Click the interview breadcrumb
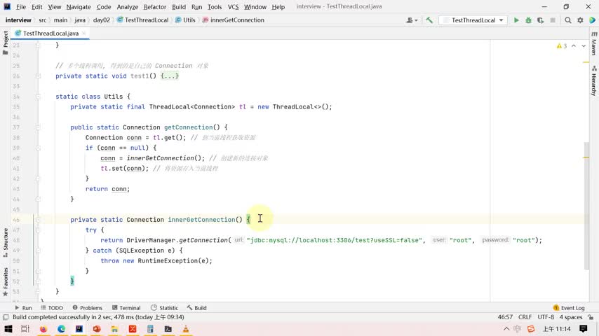Screen dimensions: 599x336 click(x=18, y=20)
